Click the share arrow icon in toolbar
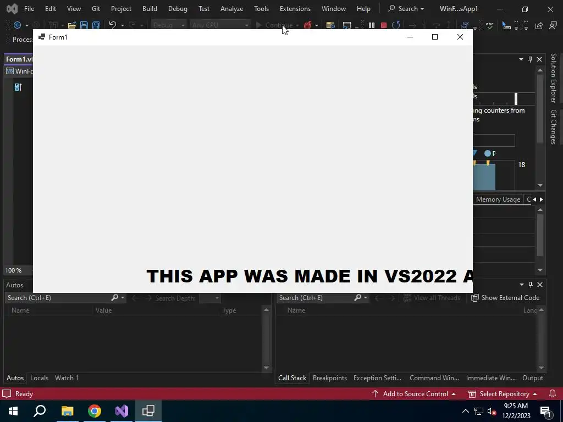563x422 pixels. tap(539, 25)
